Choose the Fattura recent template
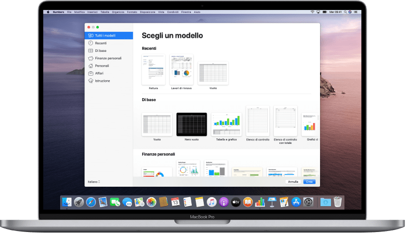This screenshot has width=406, height=233. (x=153, y=70)
